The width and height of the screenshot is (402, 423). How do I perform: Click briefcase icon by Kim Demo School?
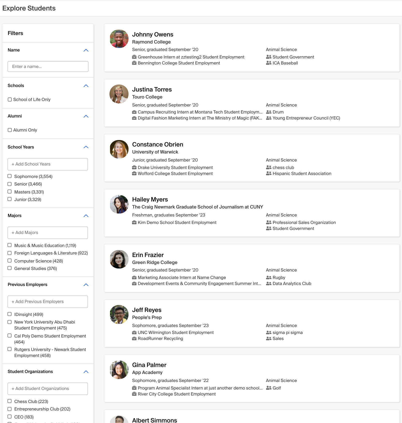[x=134, y=222]
